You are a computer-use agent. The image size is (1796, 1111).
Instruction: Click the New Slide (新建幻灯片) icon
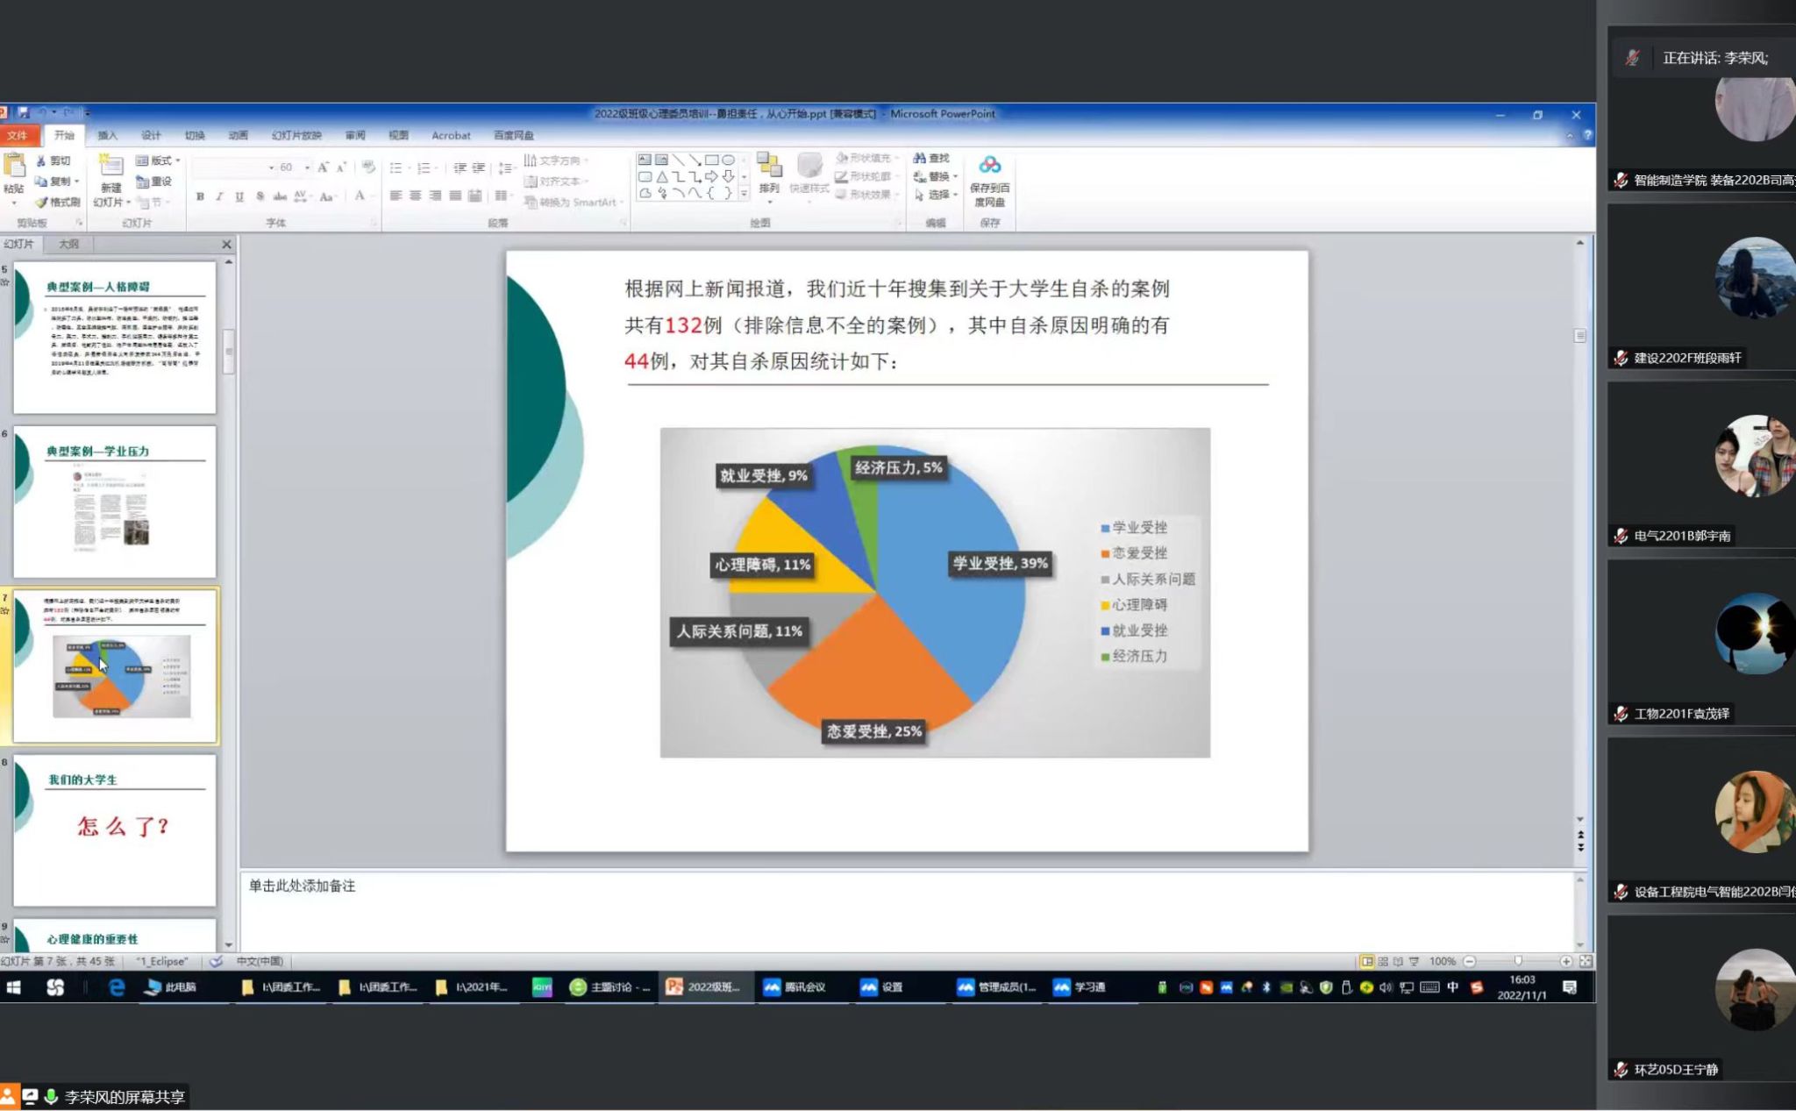tap(110, 167)
